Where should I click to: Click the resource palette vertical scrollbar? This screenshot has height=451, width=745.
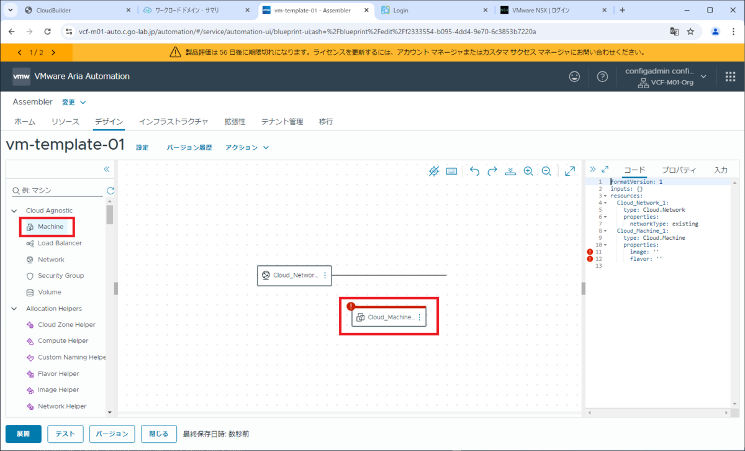click(x=110, y=215)
